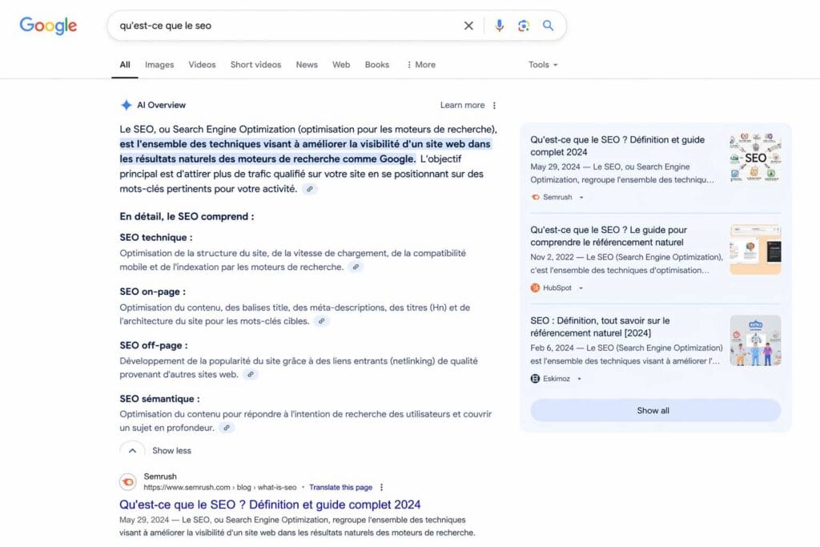The width and height of the screenshot is (820, 547).
Task: Open result 'Qu'est-ce que le SEO ? Définition et guide complet 2024'
Action: 270,505
